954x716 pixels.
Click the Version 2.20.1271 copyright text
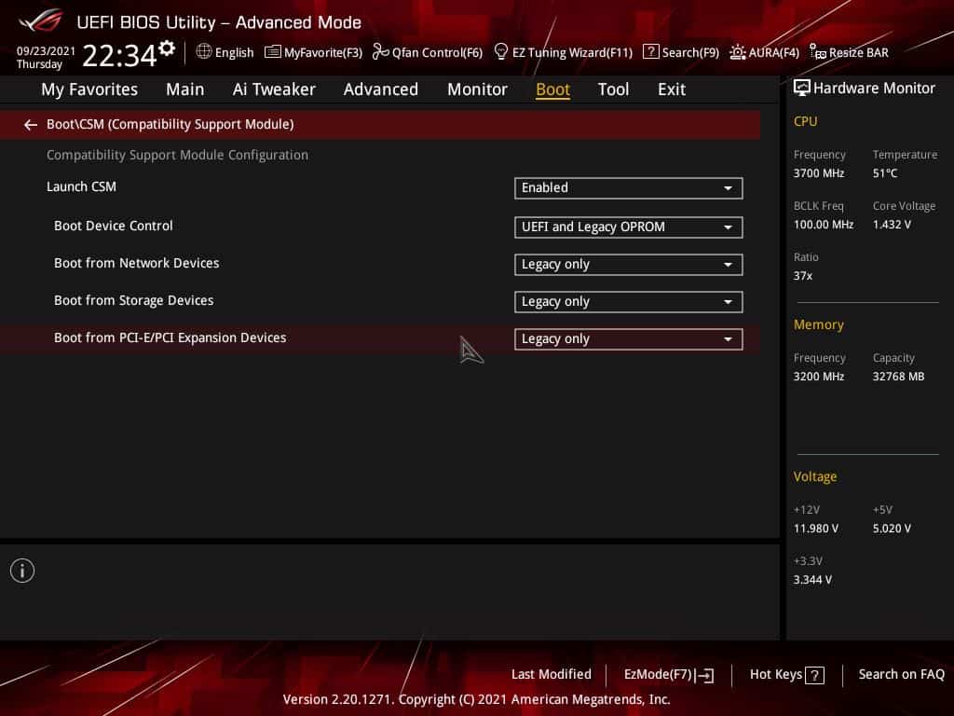(476, 699)
